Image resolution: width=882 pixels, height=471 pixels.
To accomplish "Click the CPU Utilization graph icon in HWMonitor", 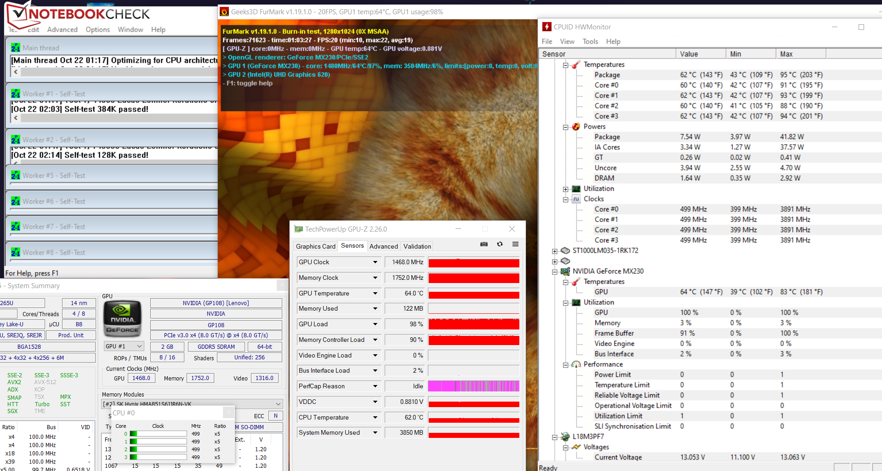I will [x=576, y=189].
